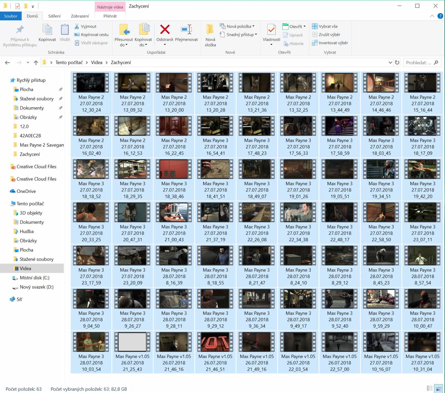Open Historie (history) ribbon item
This screenshot has height=393, width=445.
click(x=293, y=44)
